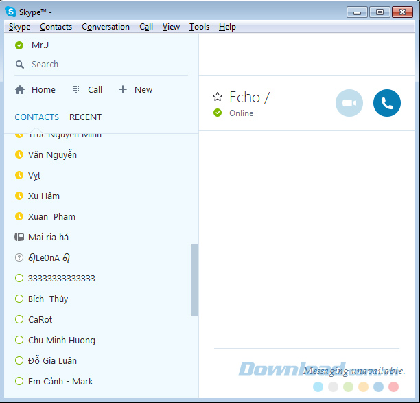The image size is (420, 403).
Task: Click the Home house icon
Action: (20, 90)
